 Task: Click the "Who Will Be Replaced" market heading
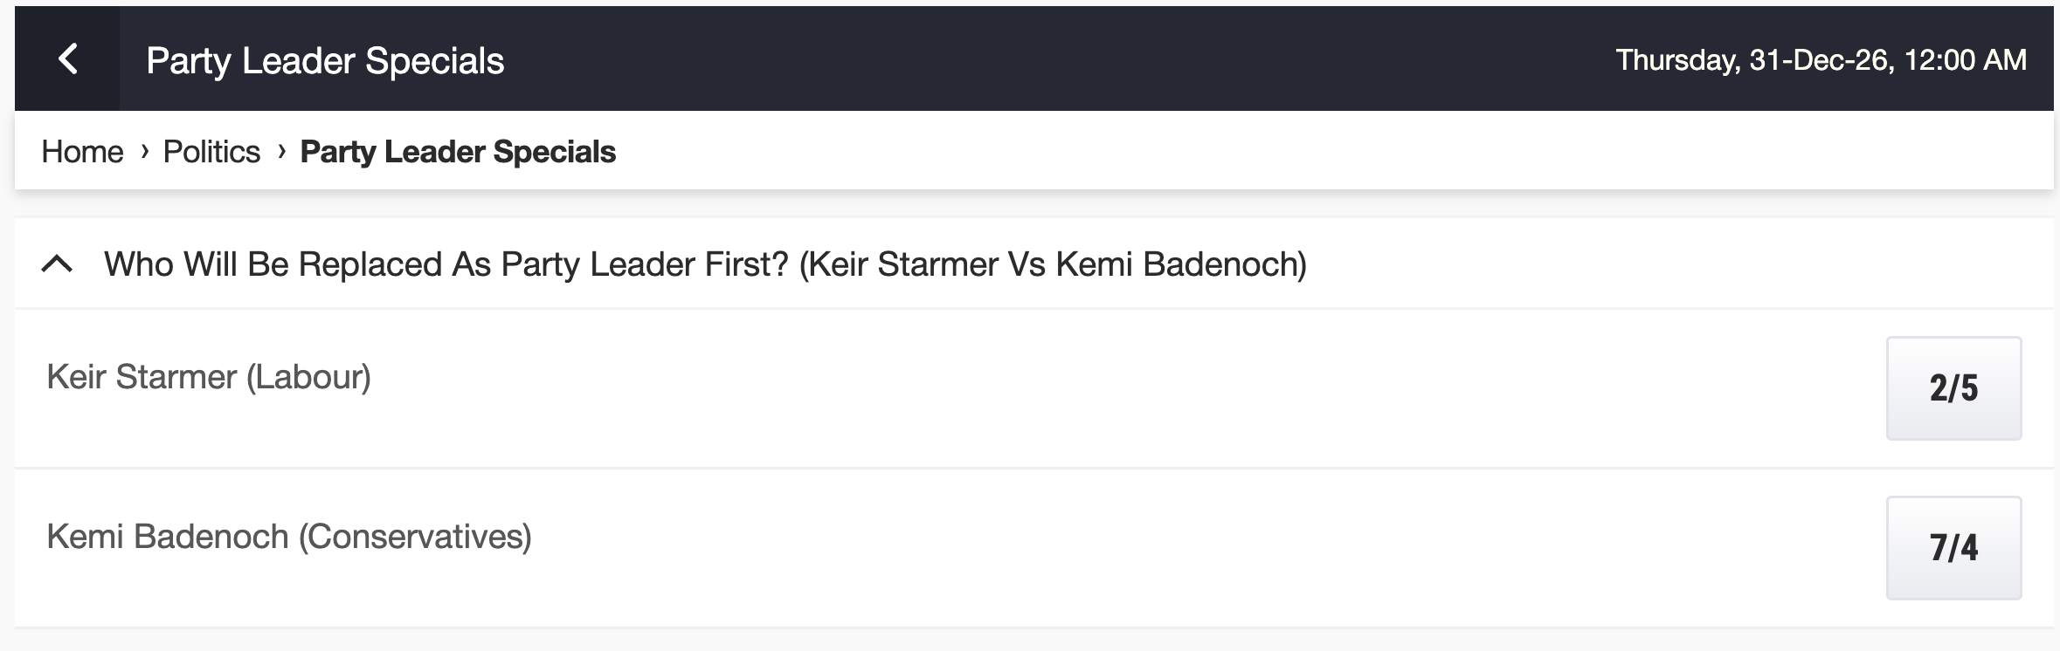[446, 264]
